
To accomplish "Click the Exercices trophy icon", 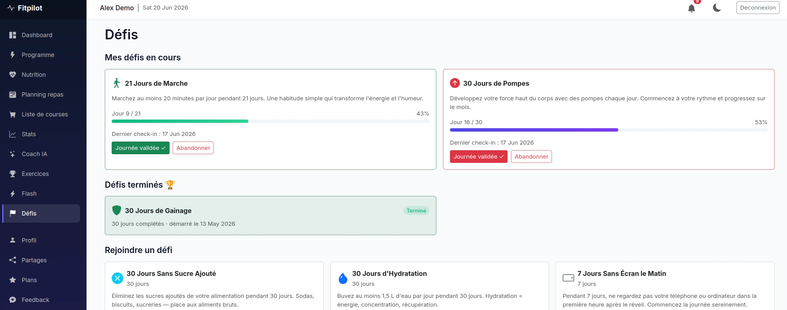I will pos(13,174).
